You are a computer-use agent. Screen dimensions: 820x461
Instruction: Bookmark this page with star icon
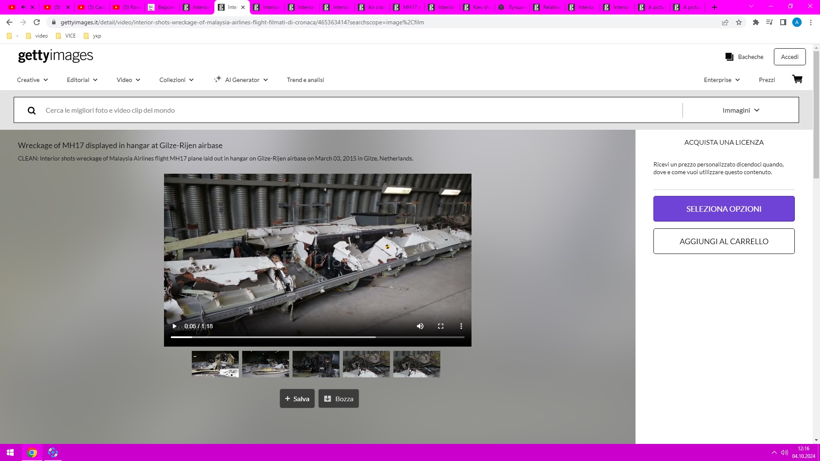click(739, 22)
